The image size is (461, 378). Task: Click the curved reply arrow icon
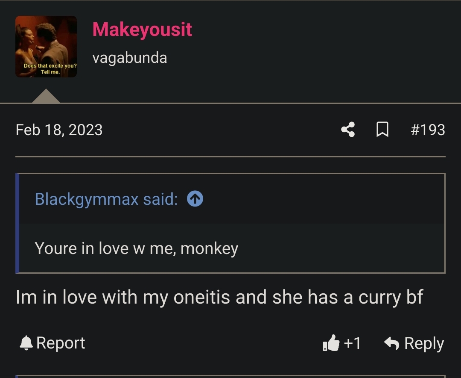click(392, 343)
